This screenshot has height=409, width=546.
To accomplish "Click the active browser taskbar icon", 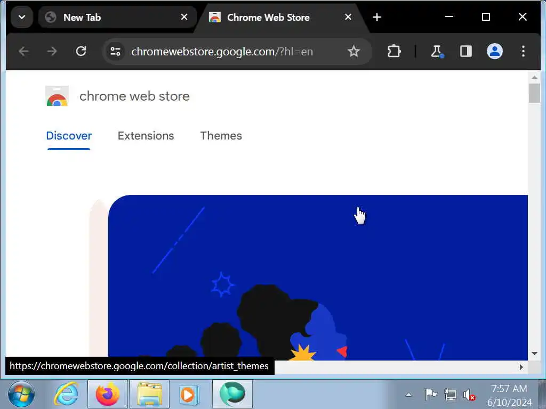I will (232, 394).
